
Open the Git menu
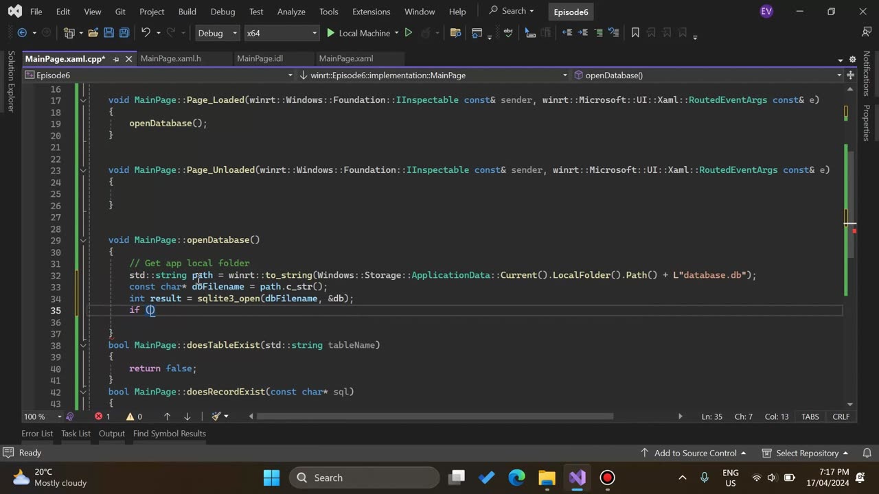pos(120,12)
